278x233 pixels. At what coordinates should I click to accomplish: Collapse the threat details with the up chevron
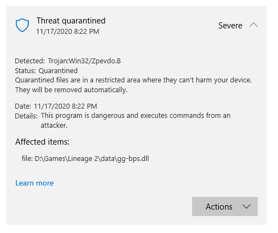point(253,25)
